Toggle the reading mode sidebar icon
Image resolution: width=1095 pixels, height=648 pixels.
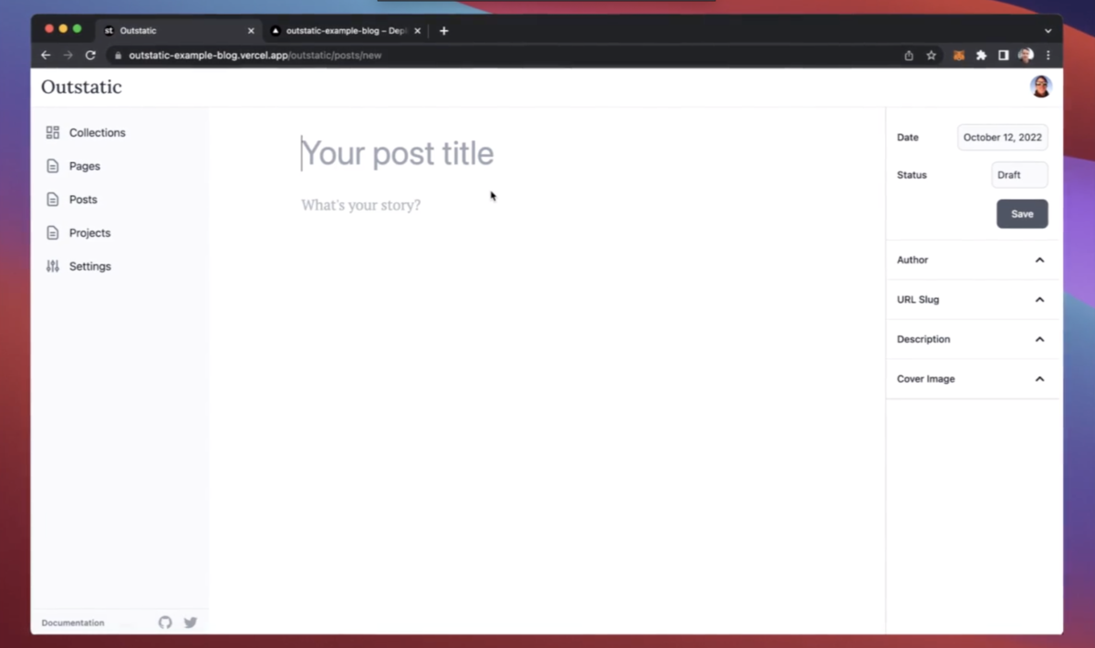(1003, 55)
